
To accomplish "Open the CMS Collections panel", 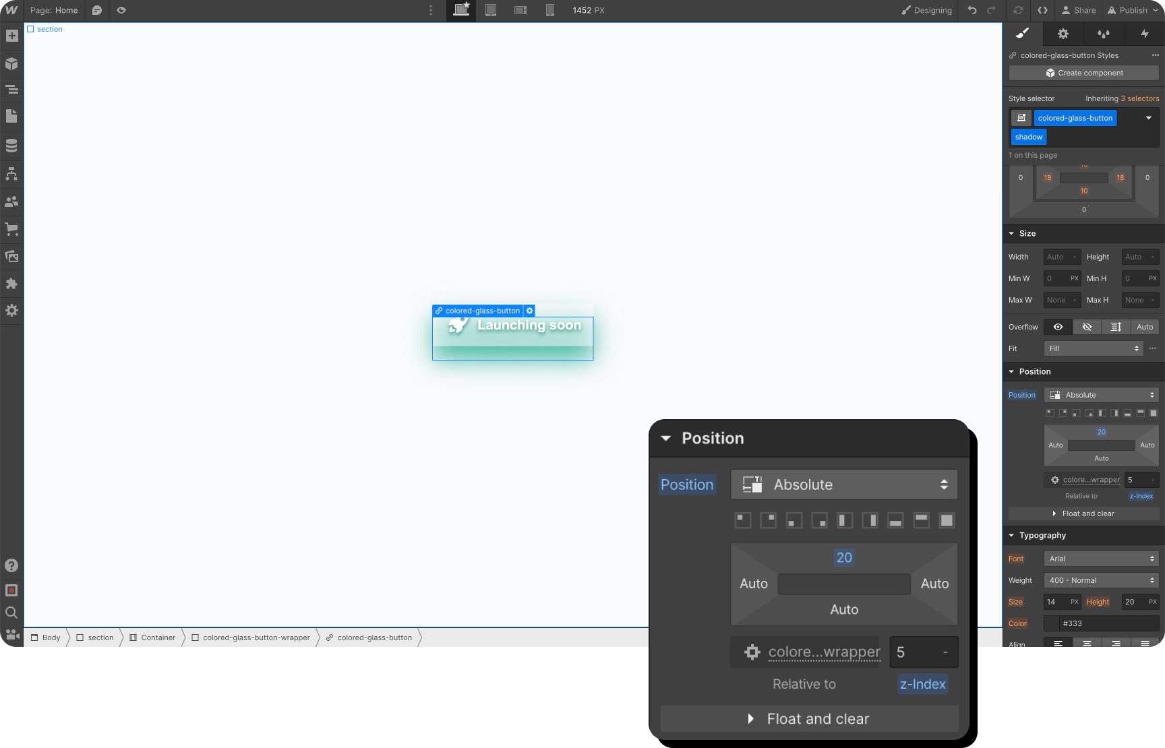I will 11,145.
